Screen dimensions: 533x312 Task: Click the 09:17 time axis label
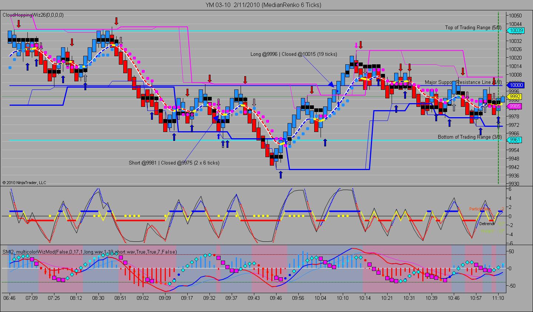click(x=187, y=298)
